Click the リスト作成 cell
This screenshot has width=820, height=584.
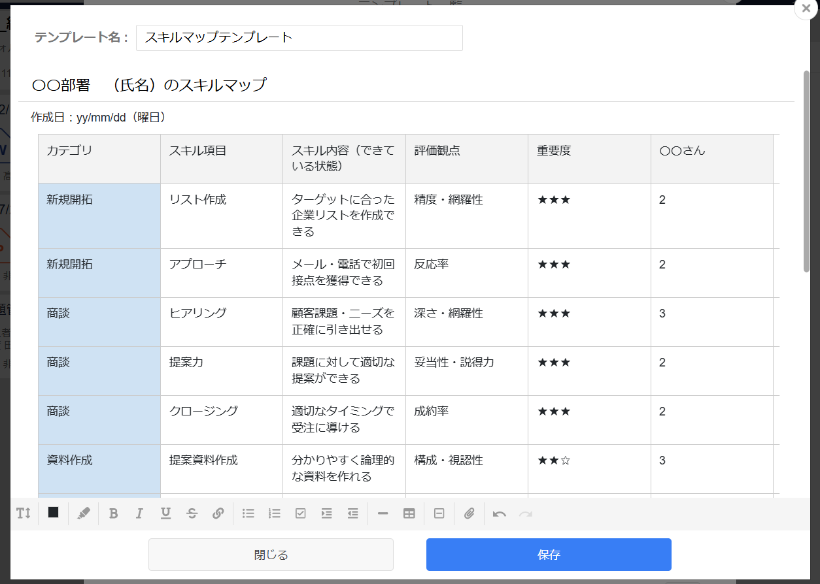(222, 216)
